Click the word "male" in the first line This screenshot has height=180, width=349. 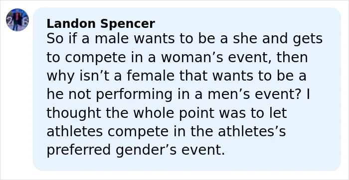(112, 39)
